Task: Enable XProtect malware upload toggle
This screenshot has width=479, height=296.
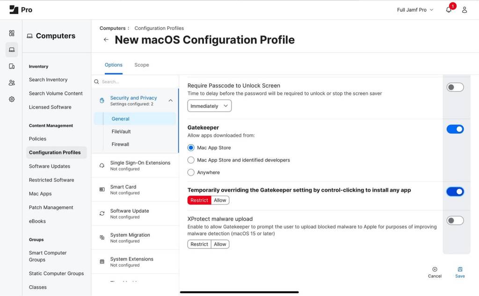Action: (455, 220)
